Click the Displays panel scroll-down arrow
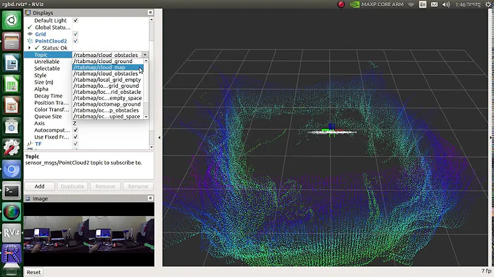Viewport: 494px width, 277px height. 152,147
